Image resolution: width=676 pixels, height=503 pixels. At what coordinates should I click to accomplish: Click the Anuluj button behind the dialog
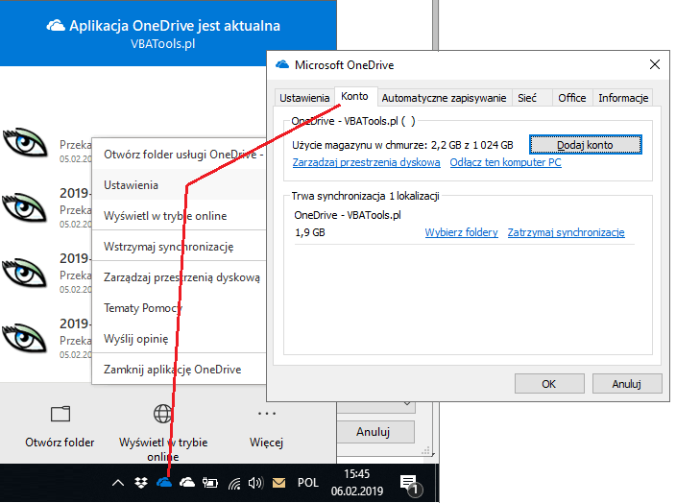pos(374,432)
